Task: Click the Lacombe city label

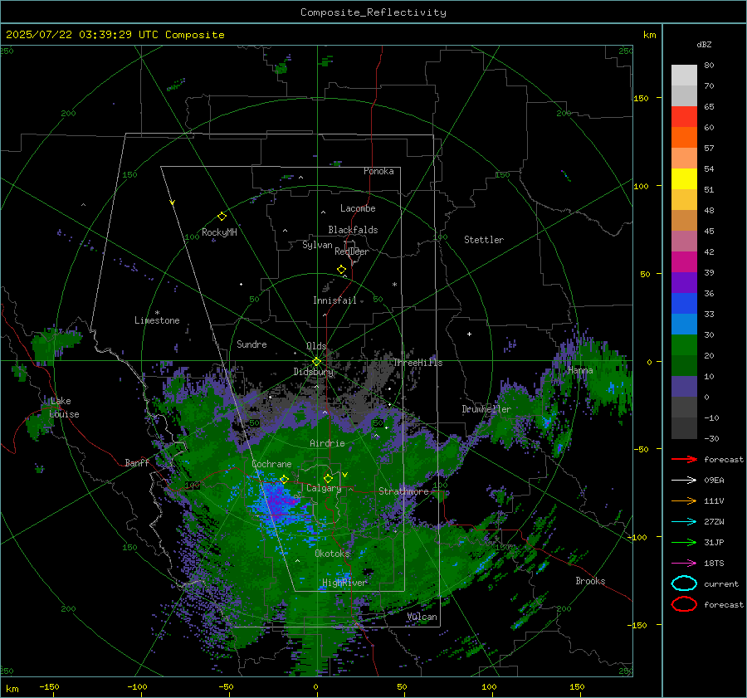Action: tap(358, 208)
